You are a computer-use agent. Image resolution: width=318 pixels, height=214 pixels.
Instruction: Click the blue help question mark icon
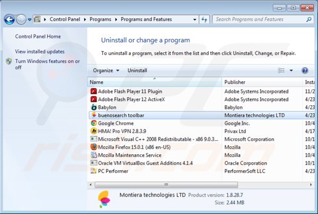pos(305,70)
